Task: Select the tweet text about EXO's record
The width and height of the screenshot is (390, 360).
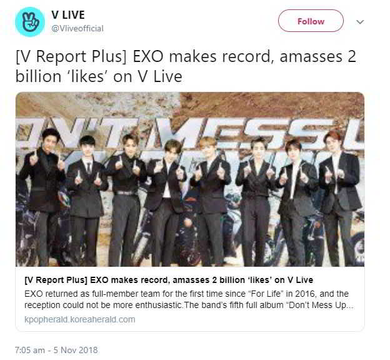Action: pos(186,66)
